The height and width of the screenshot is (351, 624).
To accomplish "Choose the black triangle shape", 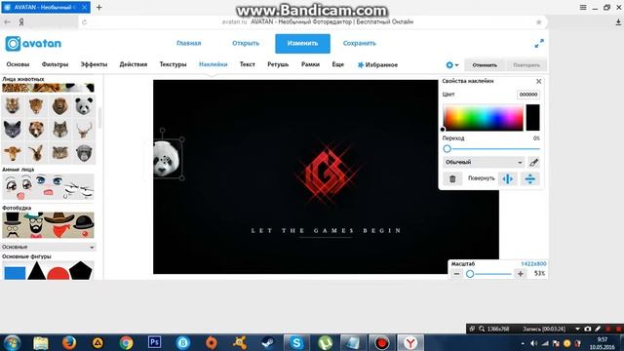I will pyautogui.click(x=37, y=271).
